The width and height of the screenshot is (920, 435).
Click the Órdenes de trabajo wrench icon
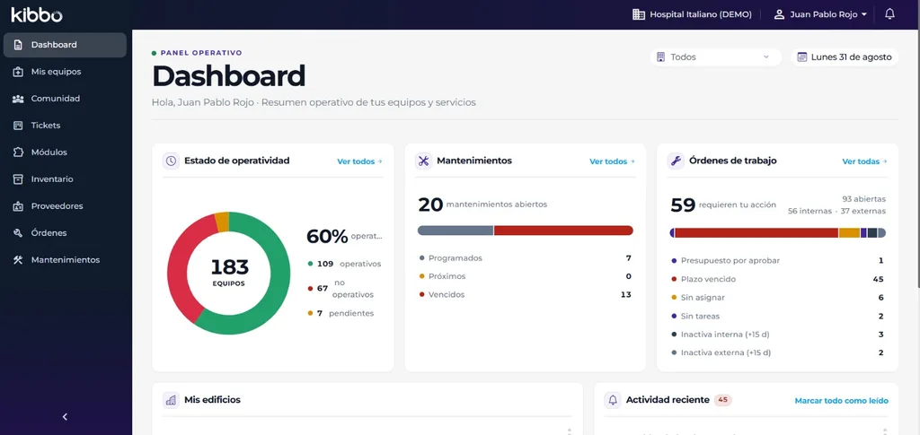point(676,161)
